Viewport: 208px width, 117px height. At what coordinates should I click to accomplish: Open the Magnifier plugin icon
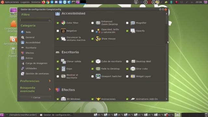(x=133, y=23)
